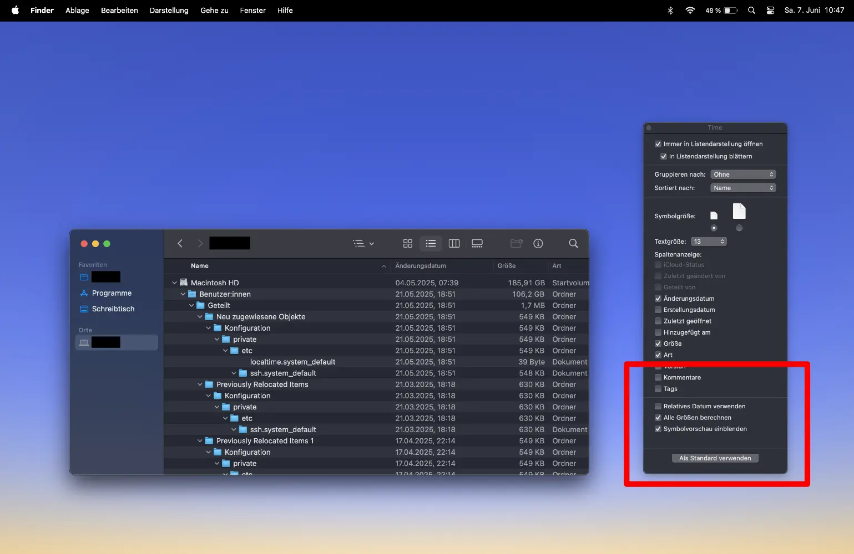The width and height of the screenshot is (854, 554).
Task: Open the Bearbeiten menu
Action: tap(119, 10)
